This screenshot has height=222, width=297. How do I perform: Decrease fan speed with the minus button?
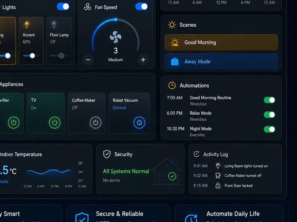pyautogui.click(x=88, y=60)
